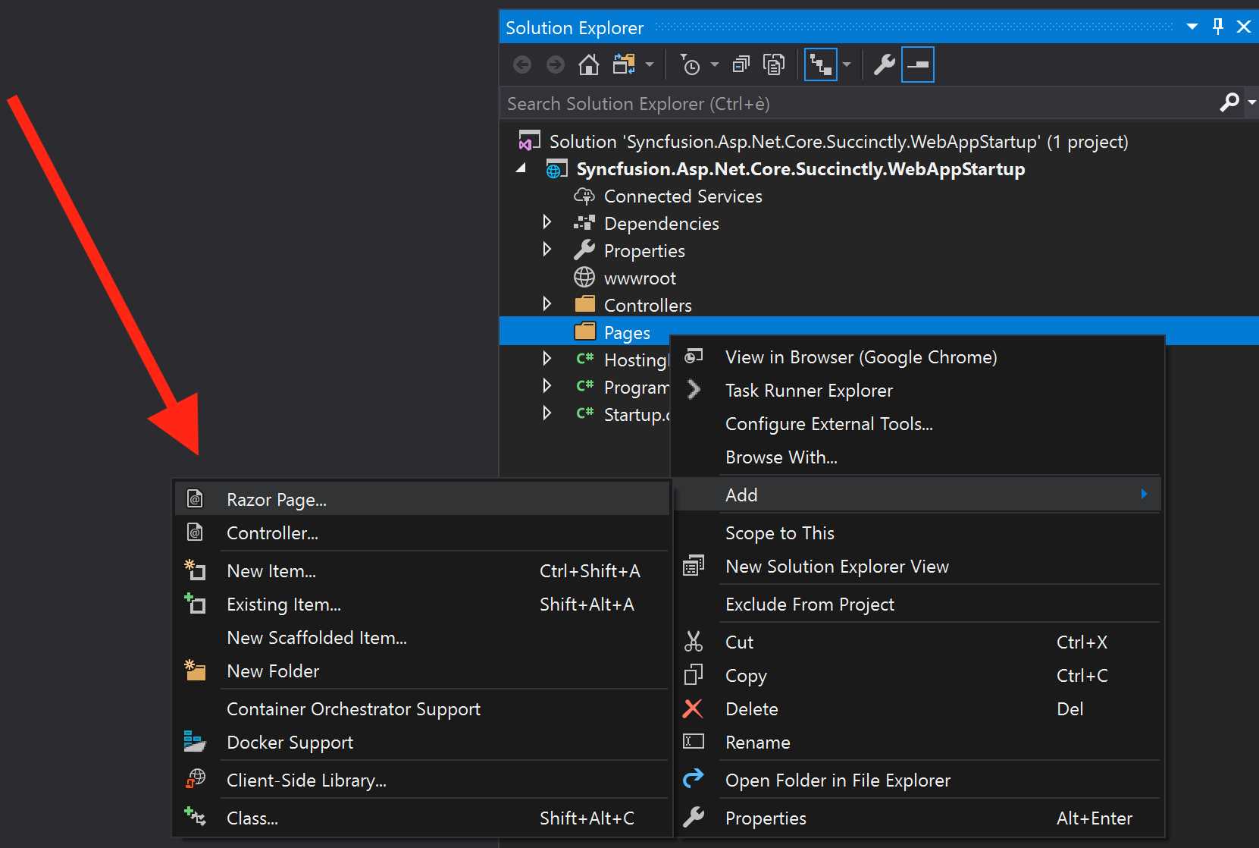Choose Razor Page from the Add menu
The width and height of the screenshot is (1259, 848).
[276, 499]
